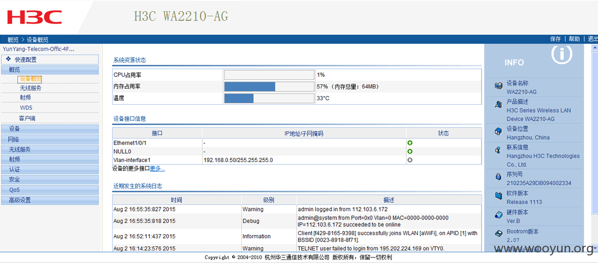Click the 快速配置 diamond icon
This screenshot has height=263, width=598.
pos(9,59)
